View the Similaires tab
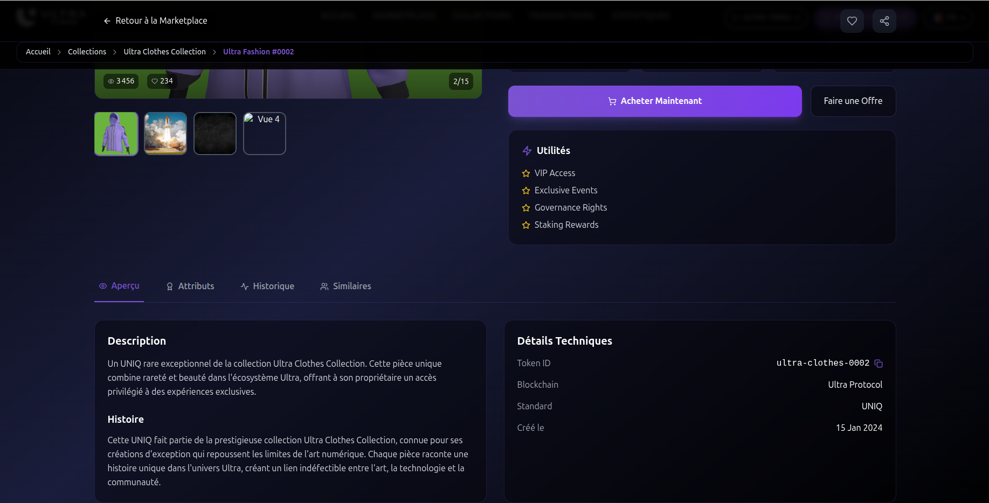Image resolution: width=989 pixels, height=503 pixels. (345, 286)
